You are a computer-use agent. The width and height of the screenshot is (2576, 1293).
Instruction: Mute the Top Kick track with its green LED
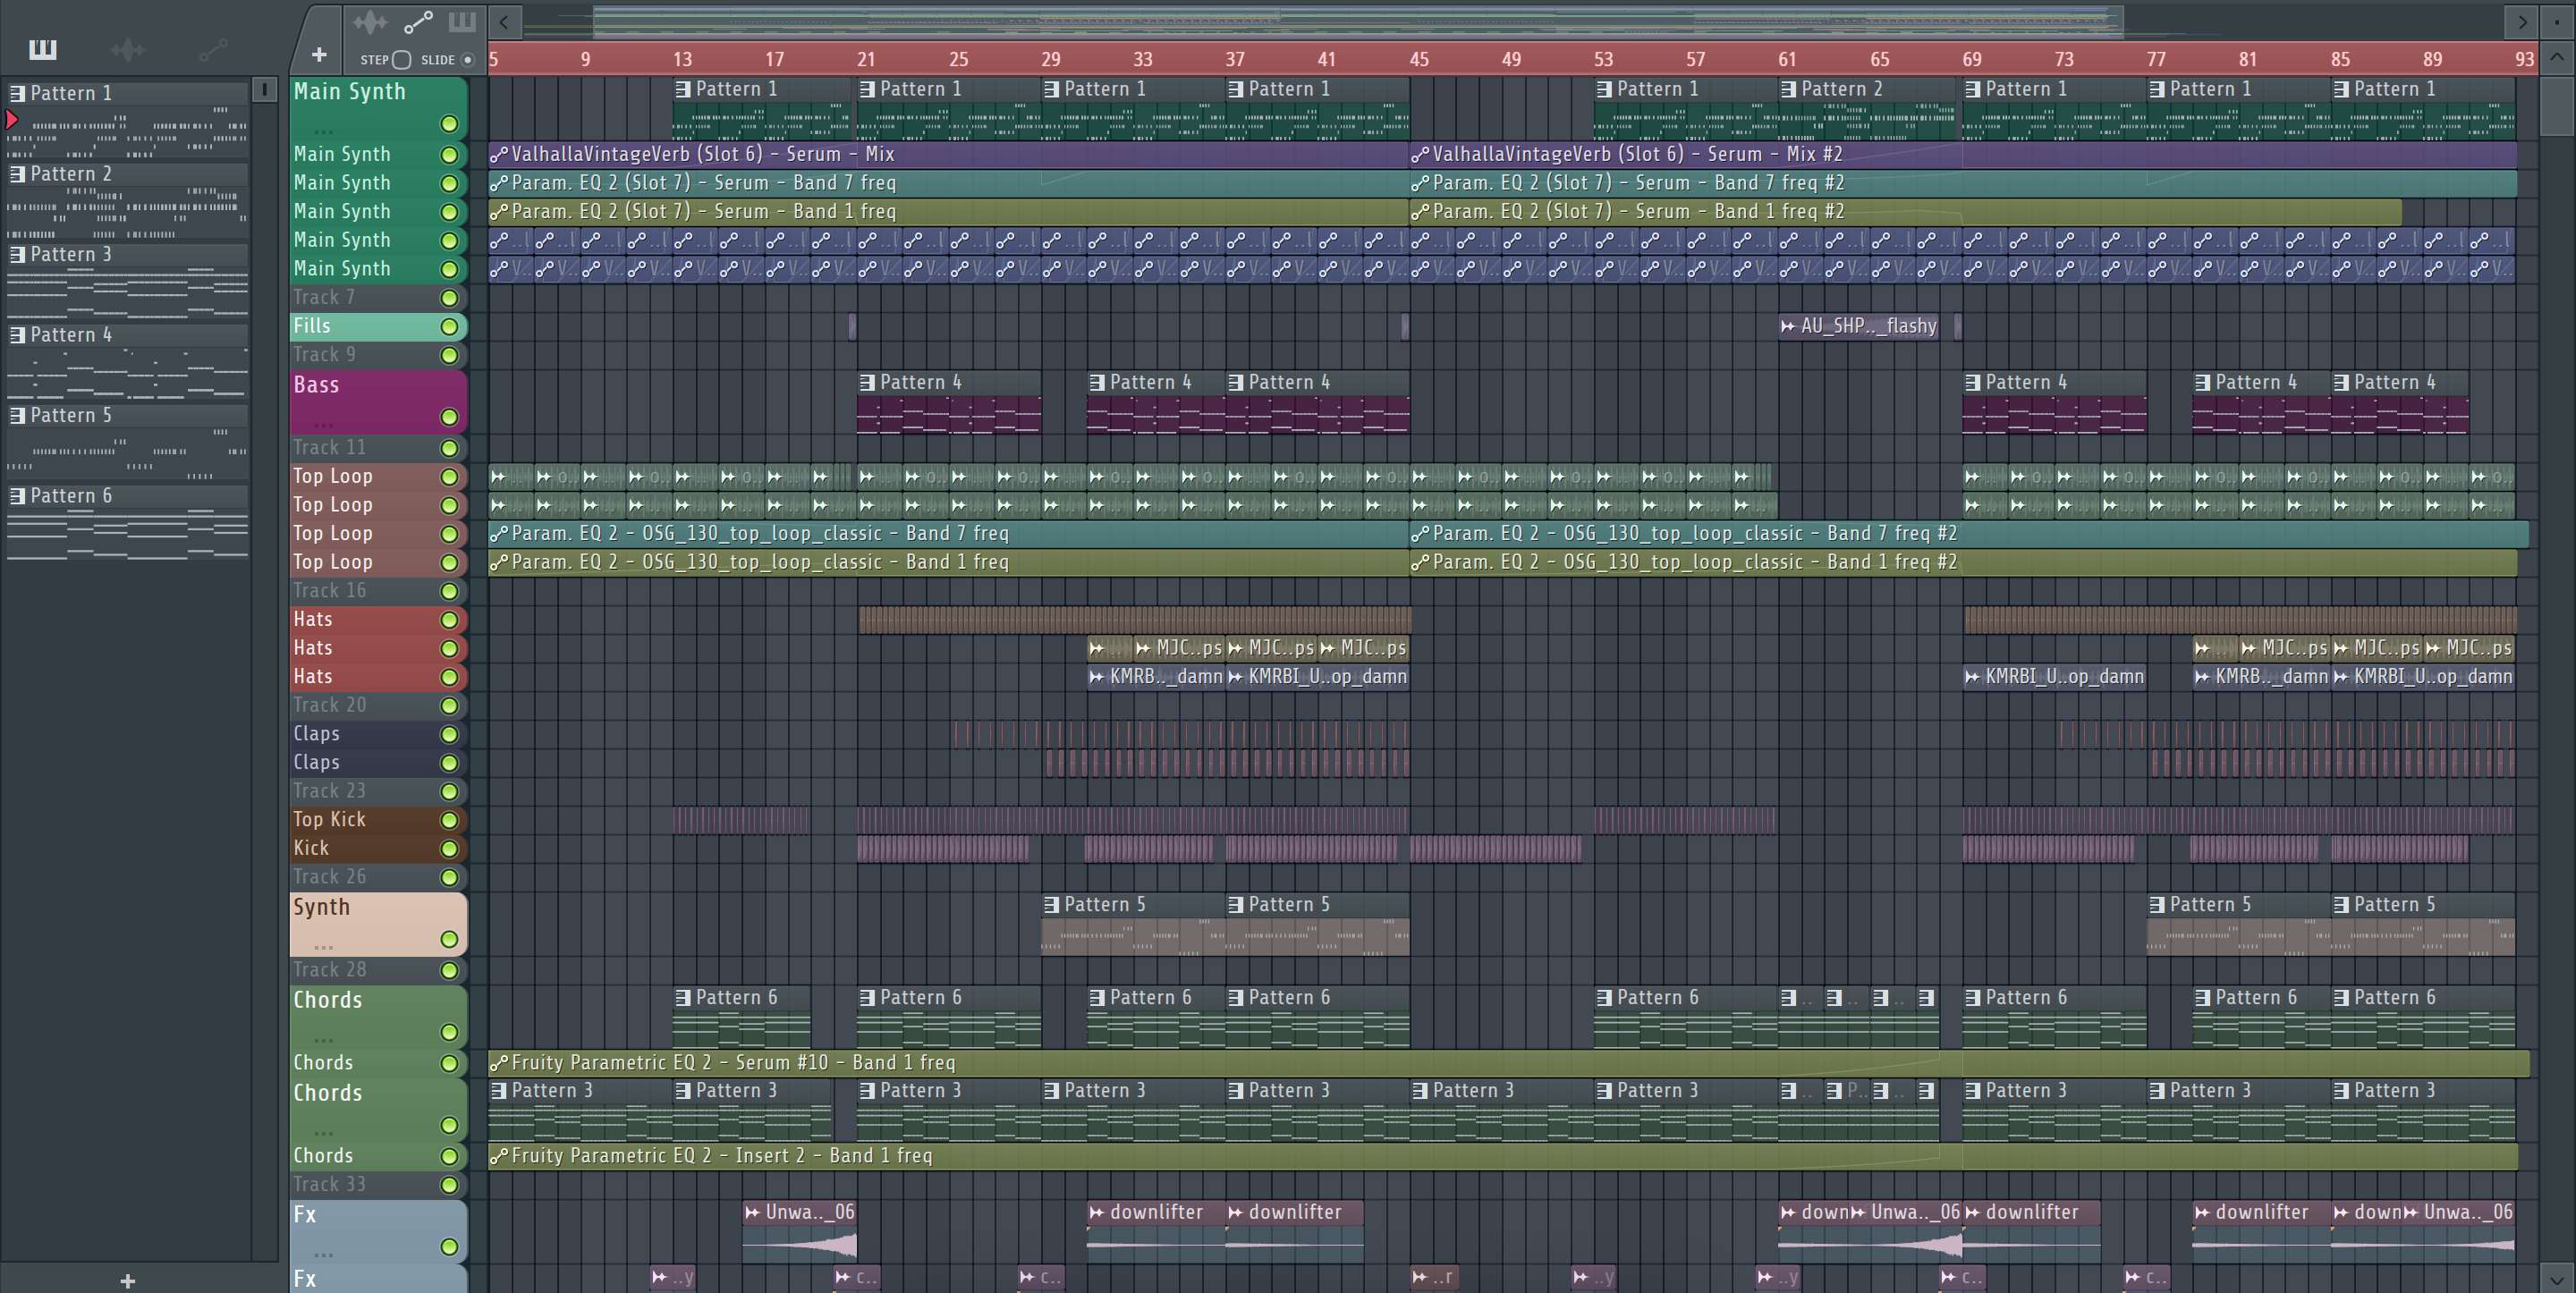click(x=449, y=820)
